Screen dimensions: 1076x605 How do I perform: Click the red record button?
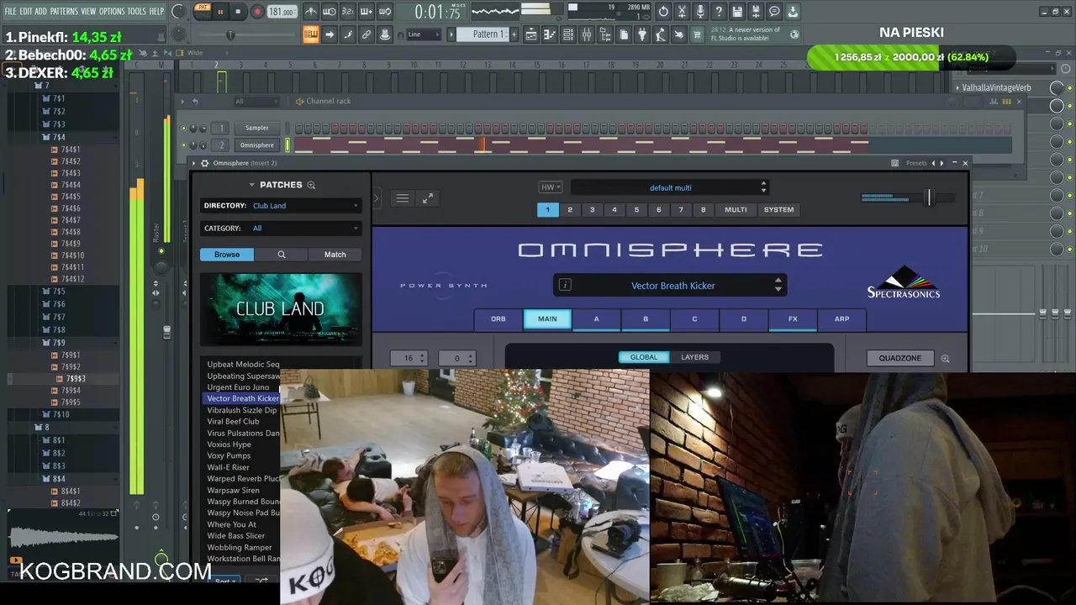[257, 12]
